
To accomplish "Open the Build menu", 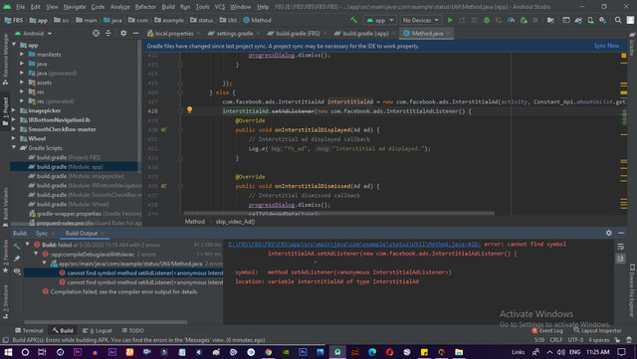I will pos(168,7).
